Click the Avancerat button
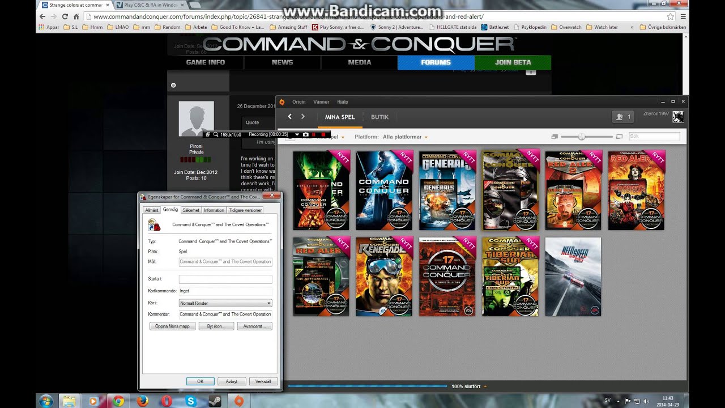The width and height of the screenshot is (725, 408). 254,326
